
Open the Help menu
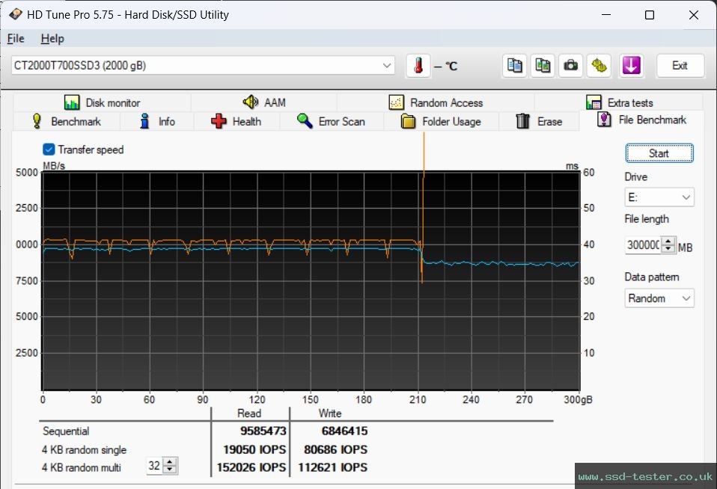[x=52, y=39]
